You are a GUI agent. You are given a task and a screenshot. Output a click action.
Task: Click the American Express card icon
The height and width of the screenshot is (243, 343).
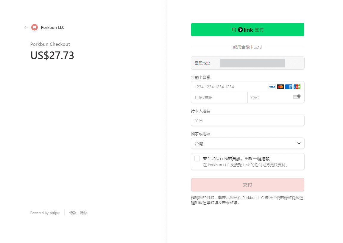pyautogui.click(x=289, y=87)
